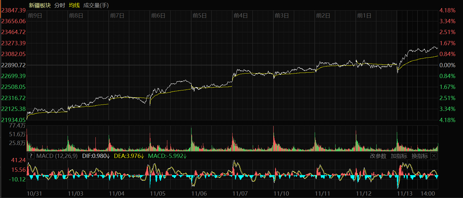Open 换指标 to switch indicator
463x198 pixels.
(420, 156)
